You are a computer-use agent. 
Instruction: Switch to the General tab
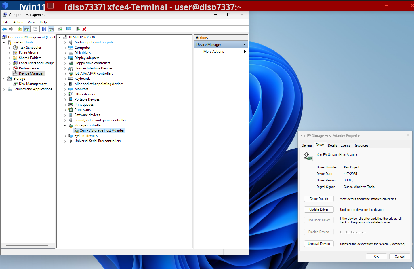point(307,145)
